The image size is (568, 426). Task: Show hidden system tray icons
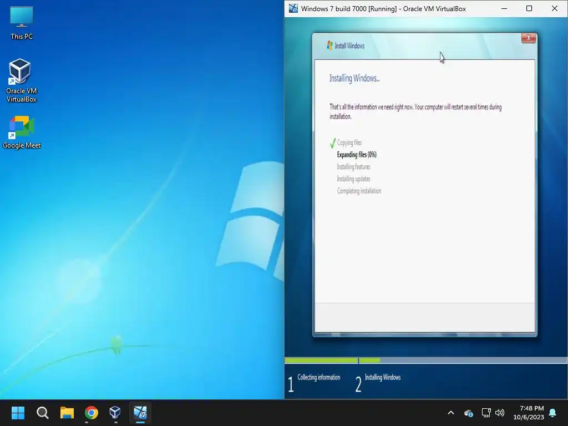point(451,413)
